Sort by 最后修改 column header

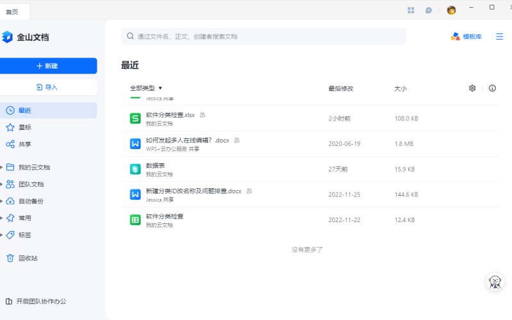[341, 88]
